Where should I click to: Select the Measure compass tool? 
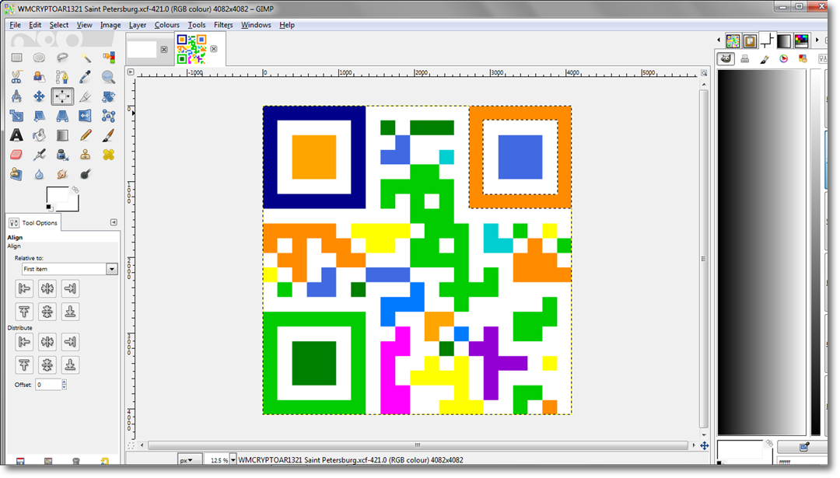(16, 96)
